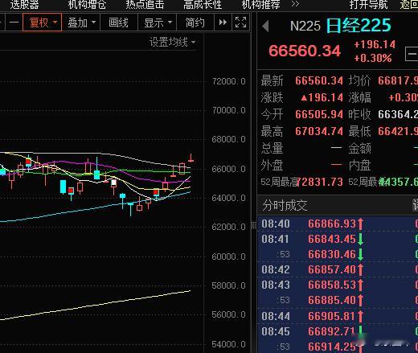Click the +0.30% change beside price

tap(373, 58)
